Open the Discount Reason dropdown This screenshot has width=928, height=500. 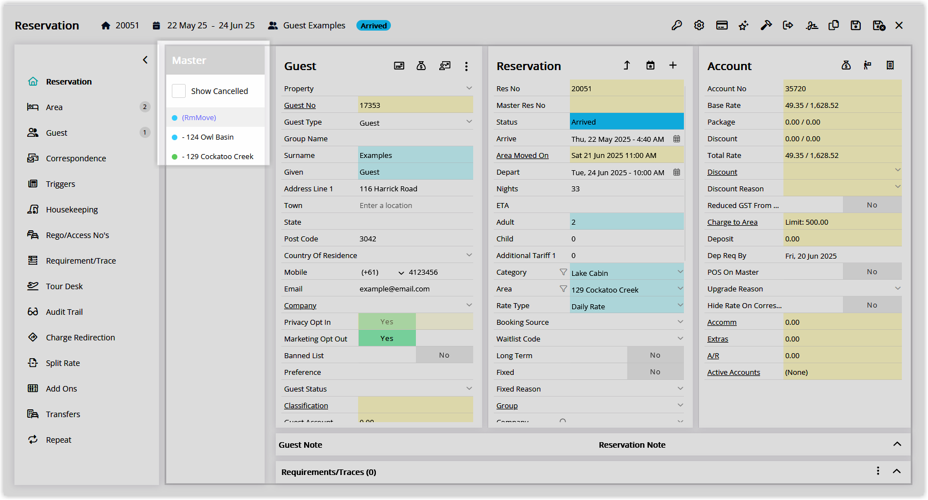[897, 186]
